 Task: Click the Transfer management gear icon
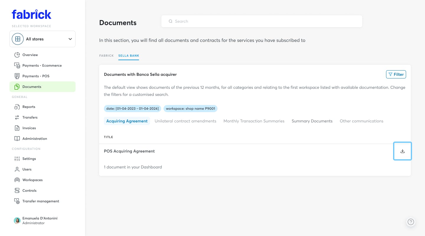pos(17,201)
